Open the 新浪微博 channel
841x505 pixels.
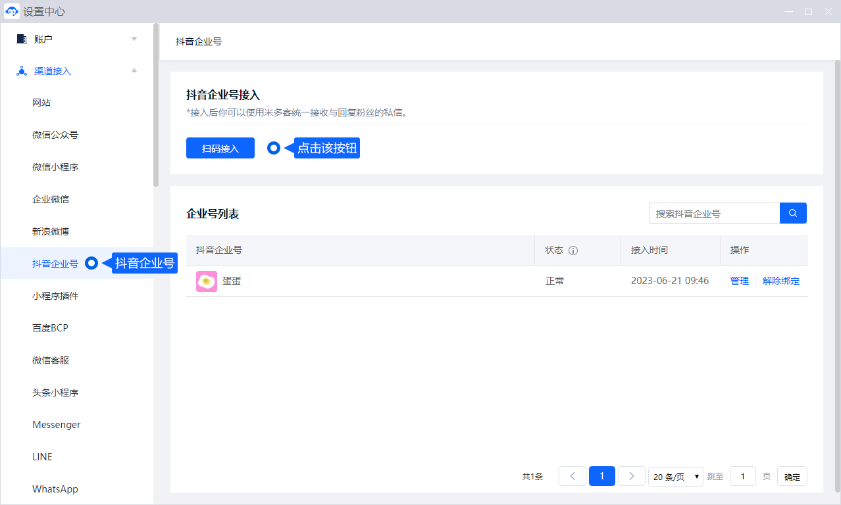click(51, 231)
